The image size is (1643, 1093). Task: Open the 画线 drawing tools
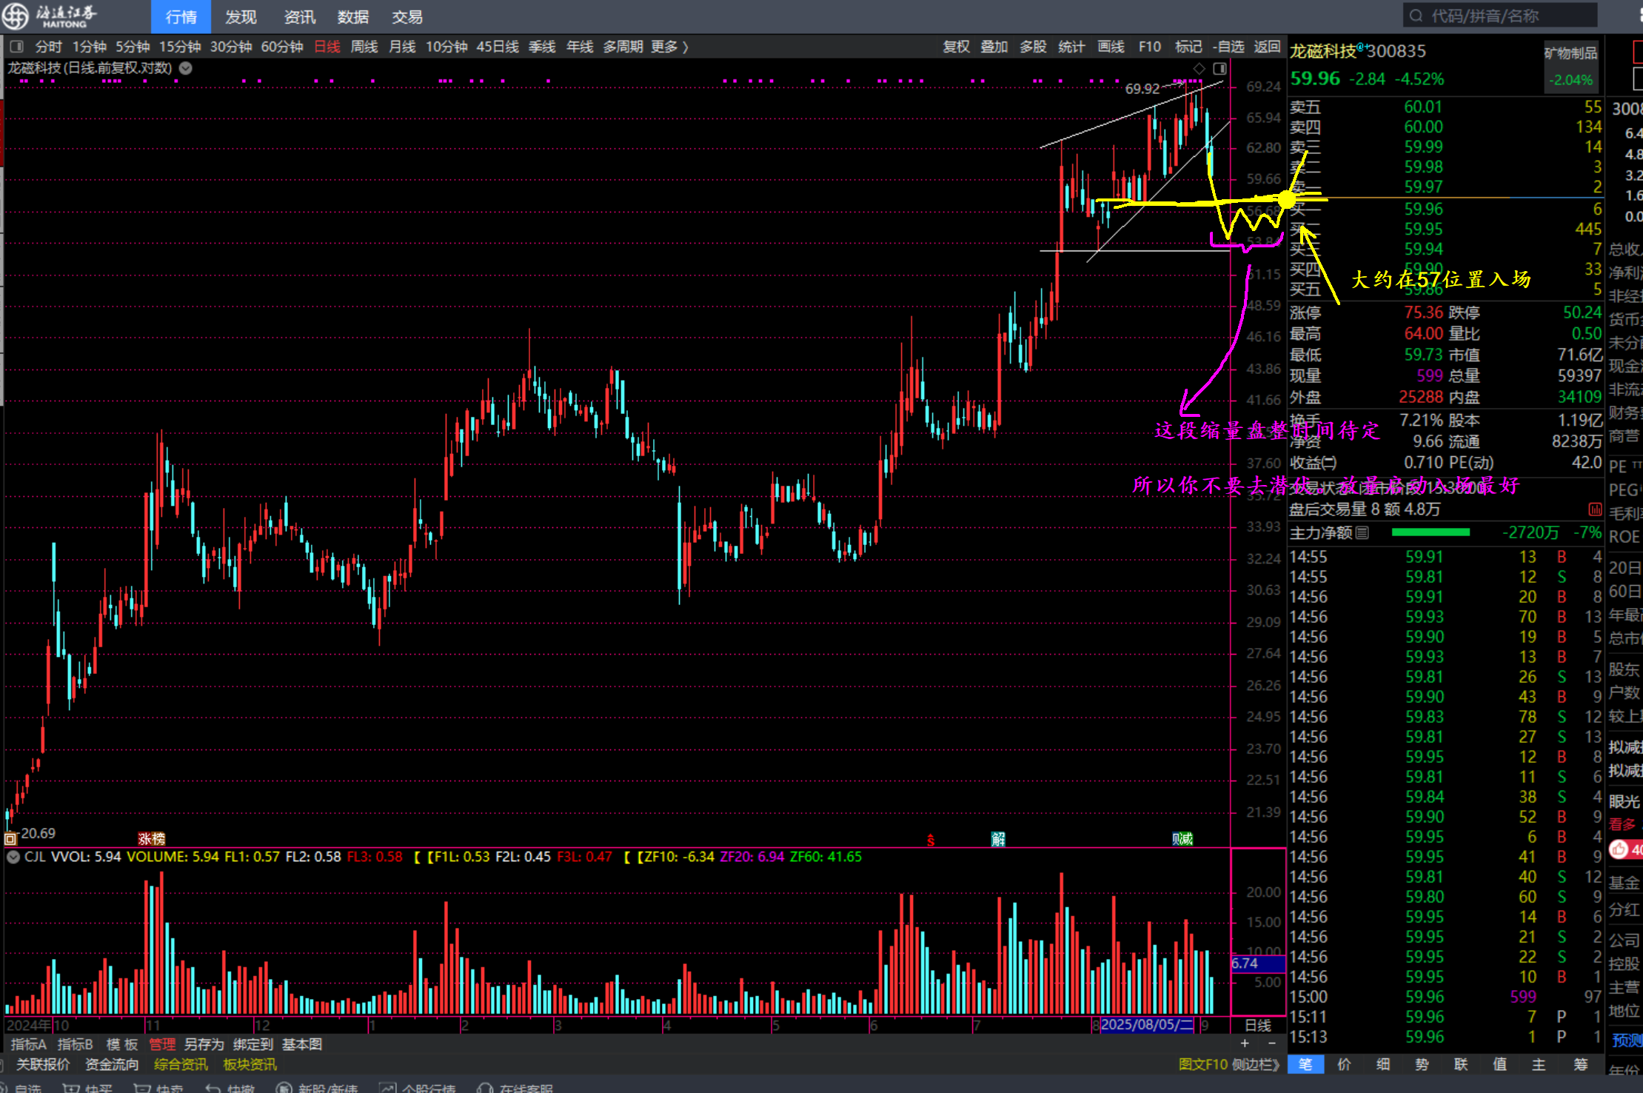[1111, 47]
